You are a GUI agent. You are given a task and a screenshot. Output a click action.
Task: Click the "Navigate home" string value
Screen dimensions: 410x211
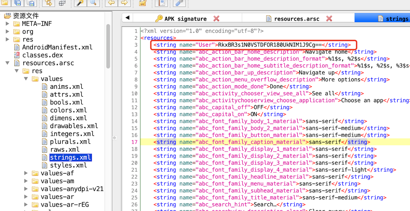[x=327, y=52]
